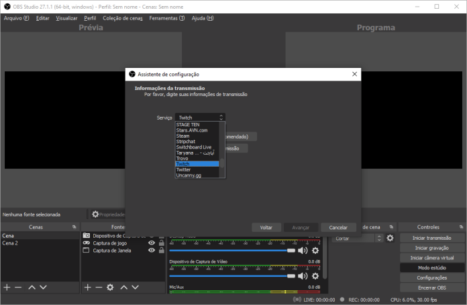
Task: Choose Steam from the service list
Action: [197, 136]
